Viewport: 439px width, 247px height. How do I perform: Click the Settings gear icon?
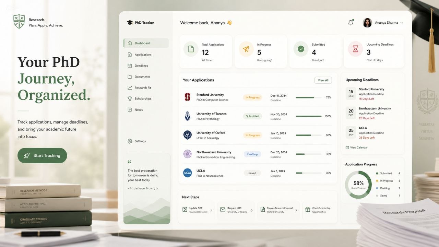click(130, 141)
